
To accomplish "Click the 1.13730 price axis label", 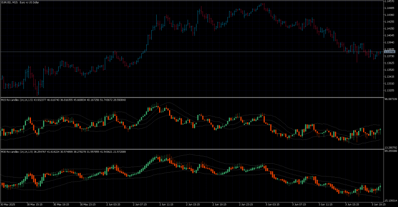I will [390, 56].
